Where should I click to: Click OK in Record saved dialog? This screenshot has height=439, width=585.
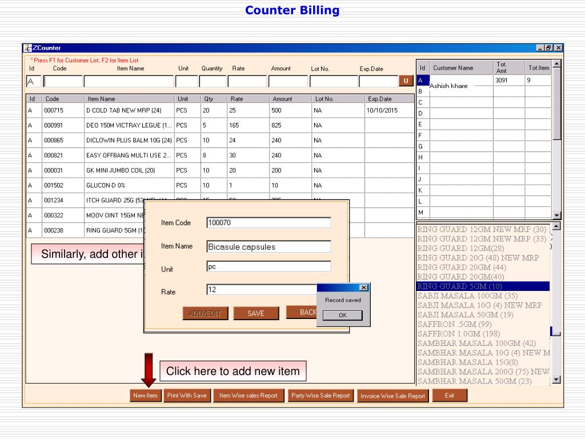point(343,316)
